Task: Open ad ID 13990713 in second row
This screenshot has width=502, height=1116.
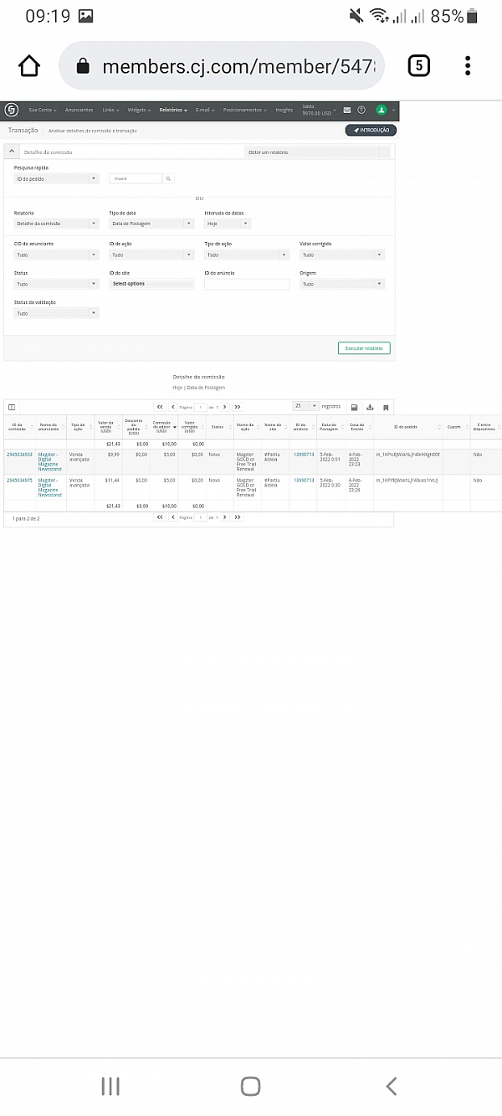Action: [304, 480]
